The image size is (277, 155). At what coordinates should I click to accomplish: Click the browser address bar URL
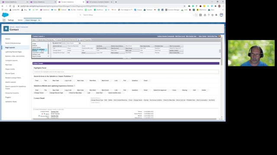tap(64, 6)
